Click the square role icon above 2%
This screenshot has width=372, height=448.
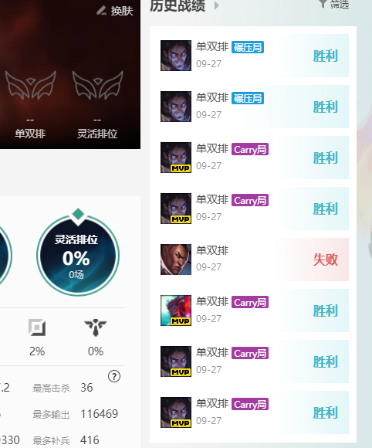(x=37, y=328)
